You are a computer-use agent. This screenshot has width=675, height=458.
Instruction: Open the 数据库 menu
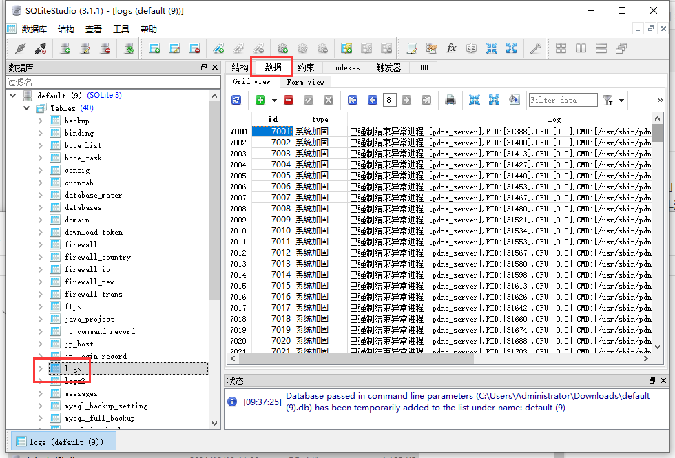click(x=34, y=29)
